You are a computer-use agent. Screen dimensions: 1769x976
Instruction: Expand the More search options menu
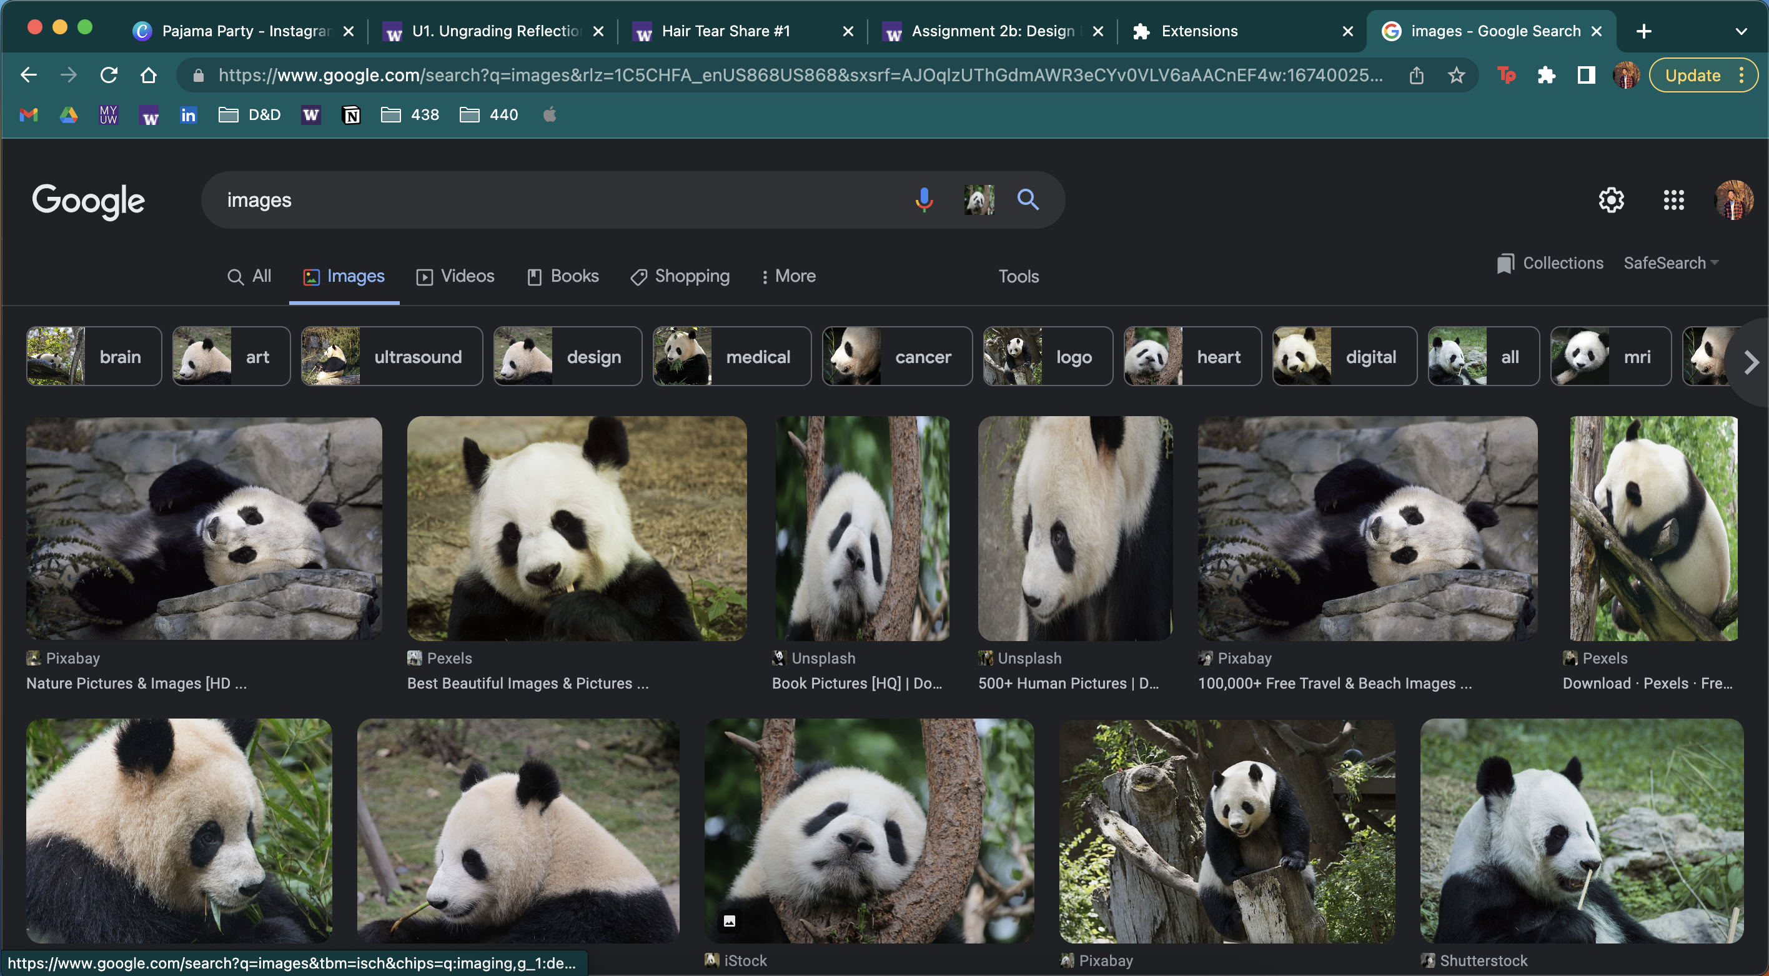pos(788,276)
